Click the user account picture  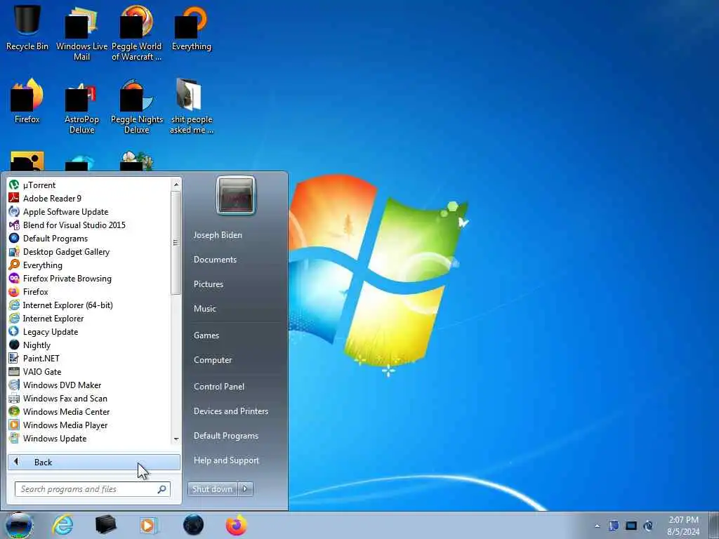coord(236,195)
